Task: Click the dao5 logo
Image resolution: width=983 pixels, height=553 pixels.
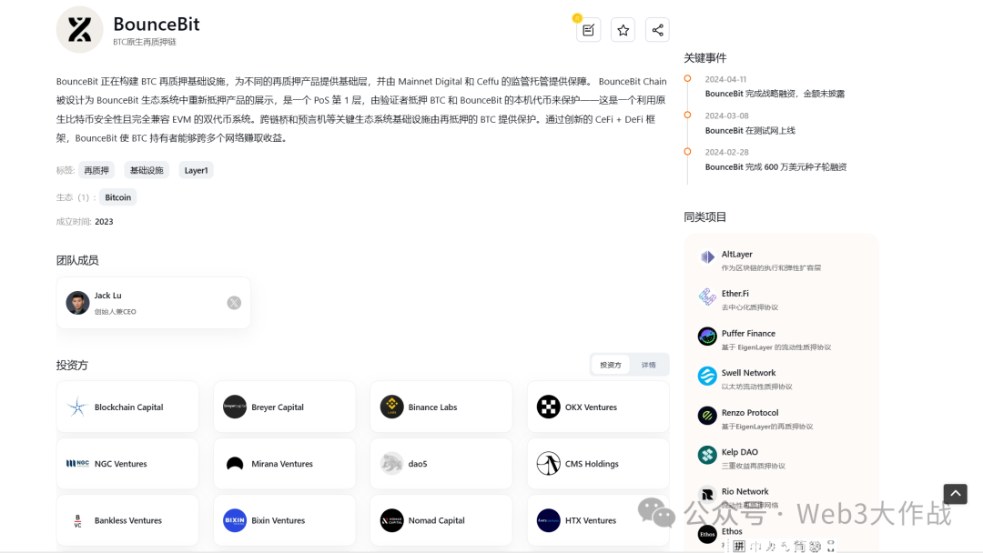Action: pos(391,464)
